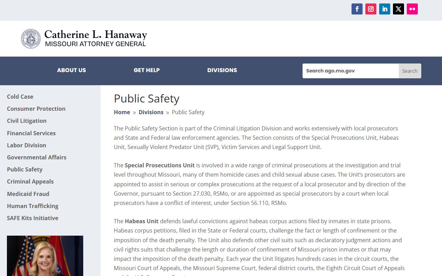Open the ABOUT US menu

pos(71,70)
